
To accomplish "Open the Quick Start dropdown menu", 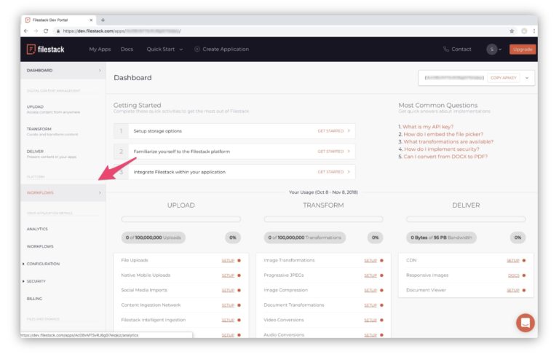I will tap(164, 50).
